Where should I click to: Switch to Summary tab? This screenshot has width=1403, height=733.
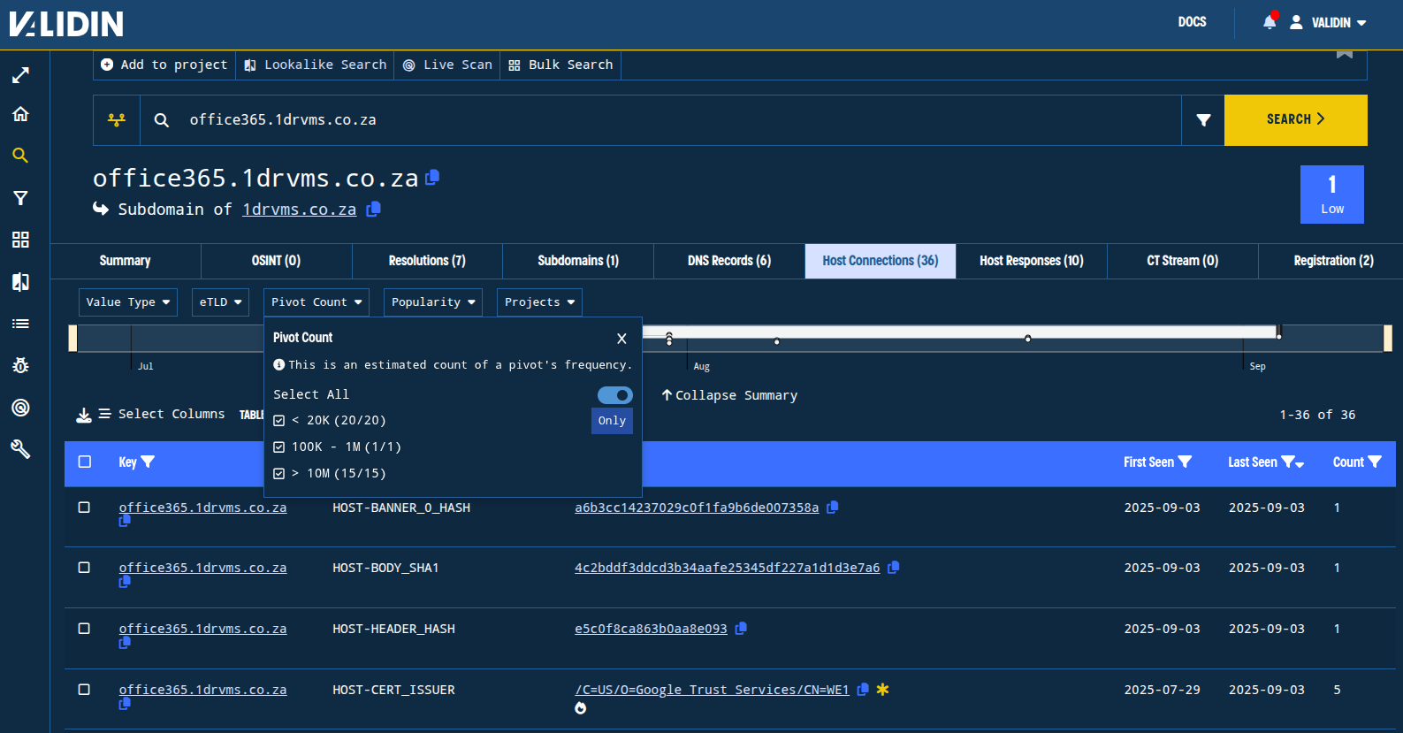click(126, 261)
